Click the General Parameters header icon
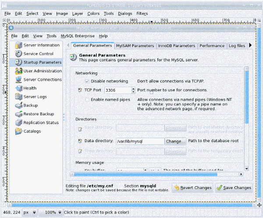 click(x=73, y=57)
